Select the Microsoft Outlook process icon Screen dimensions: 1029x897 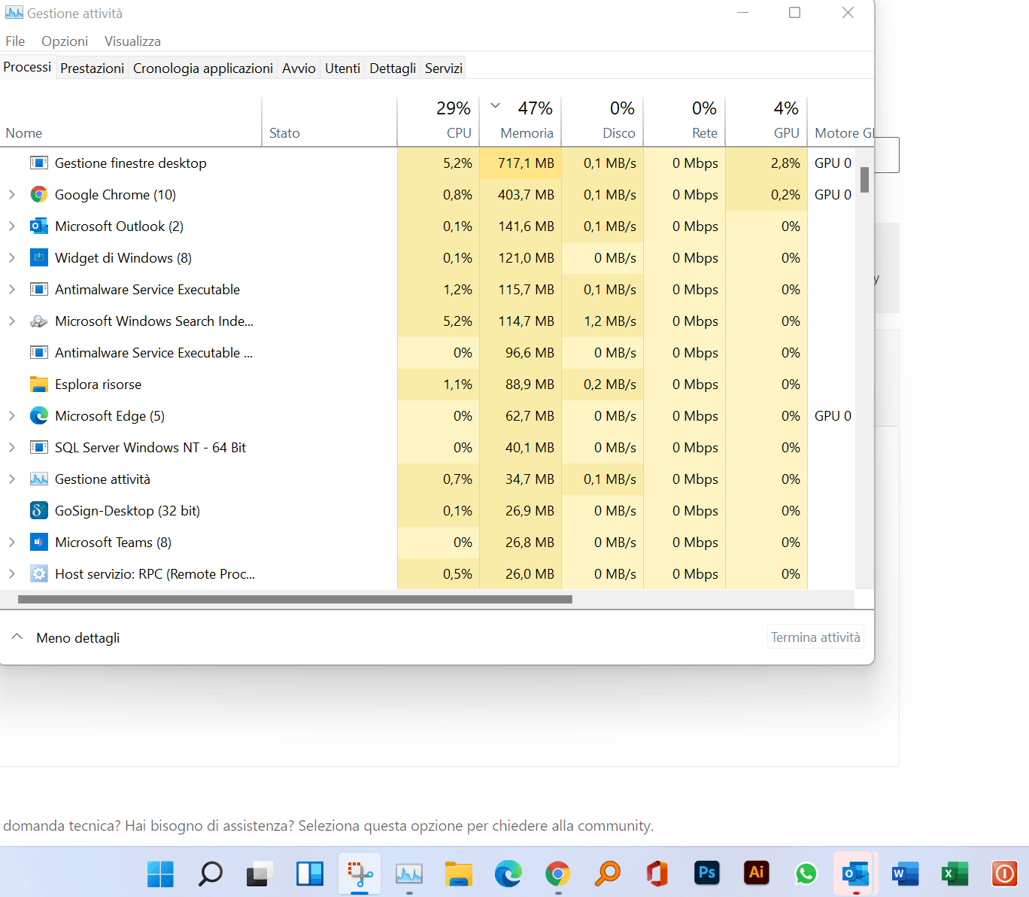[x=39, y=227]
